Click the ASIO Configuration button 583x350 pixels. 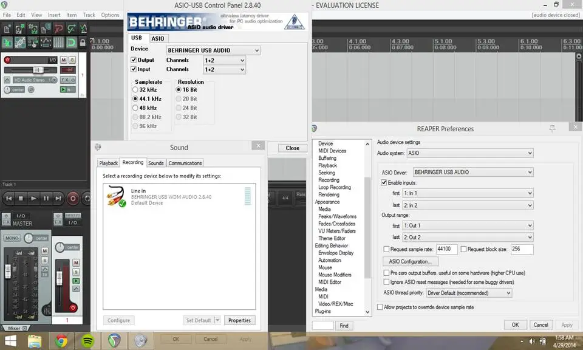click(x=410, y=261)
